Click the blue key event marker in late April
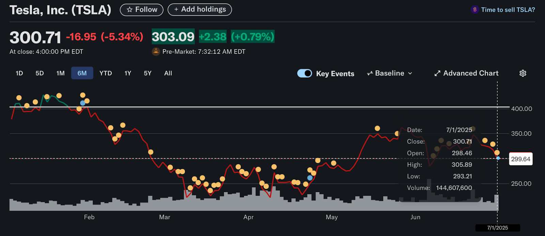 coord(310,178)
